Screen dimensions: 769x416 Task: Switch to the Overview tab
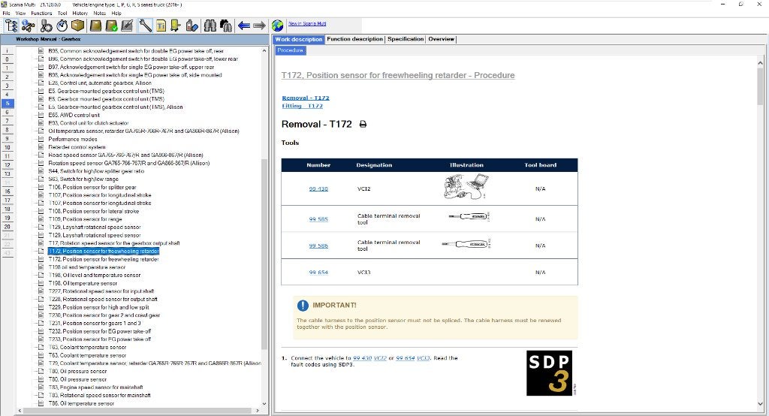[441, 39]
